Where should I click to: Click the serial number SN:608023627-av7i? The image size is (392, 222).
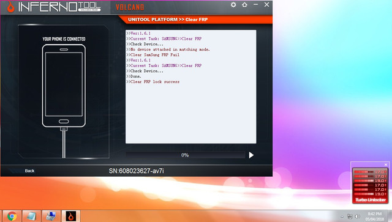tap(136, 171)
